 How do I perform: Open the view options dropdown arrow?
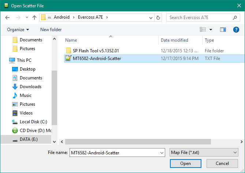pyautogui.click(x=211, y=30)
